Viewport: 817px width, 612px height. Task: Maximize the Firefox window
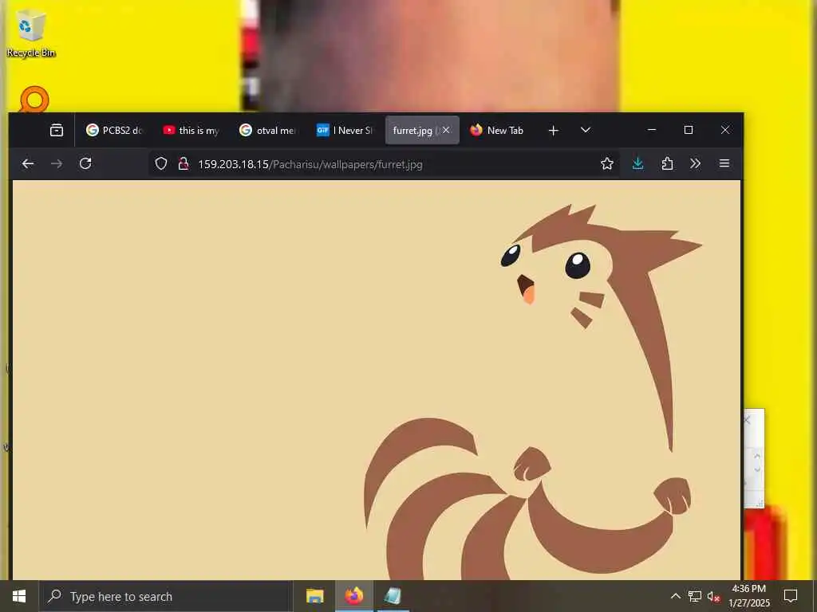(x=689, y=130)
